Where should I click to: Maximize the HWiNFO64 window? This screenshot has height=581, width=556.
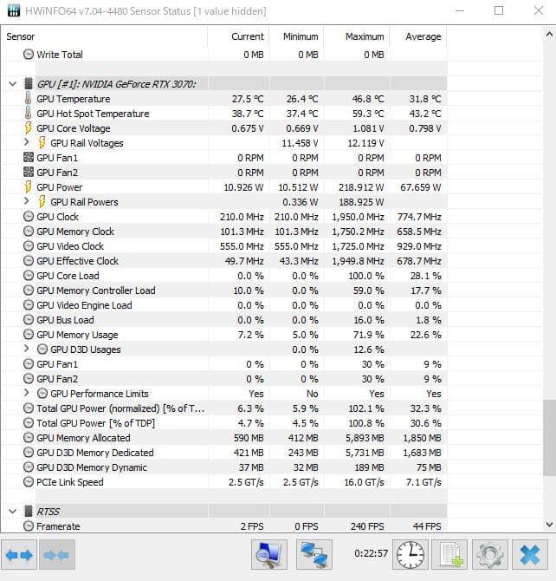pyautogui.click(x=499, y=10)
